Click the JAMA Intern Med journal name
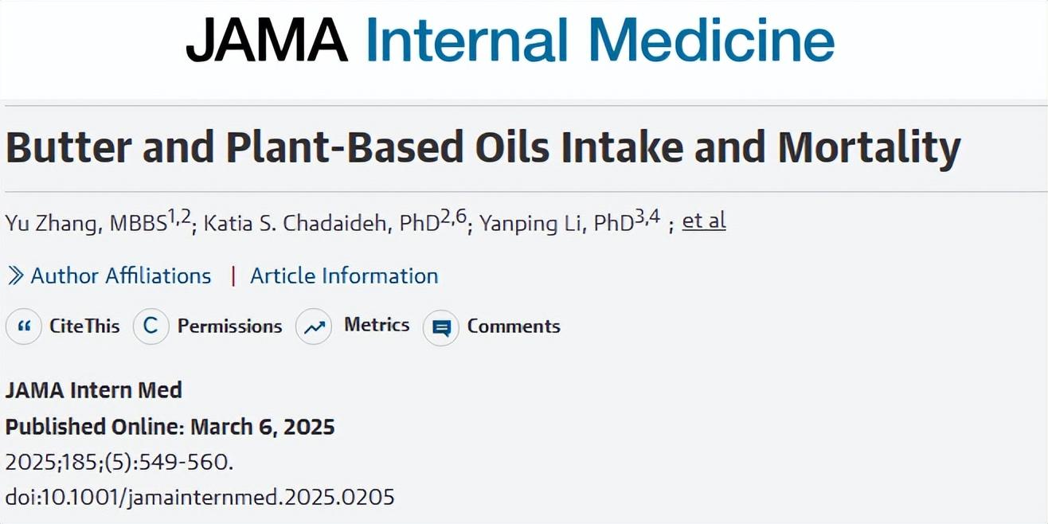 tap(94, 391)
